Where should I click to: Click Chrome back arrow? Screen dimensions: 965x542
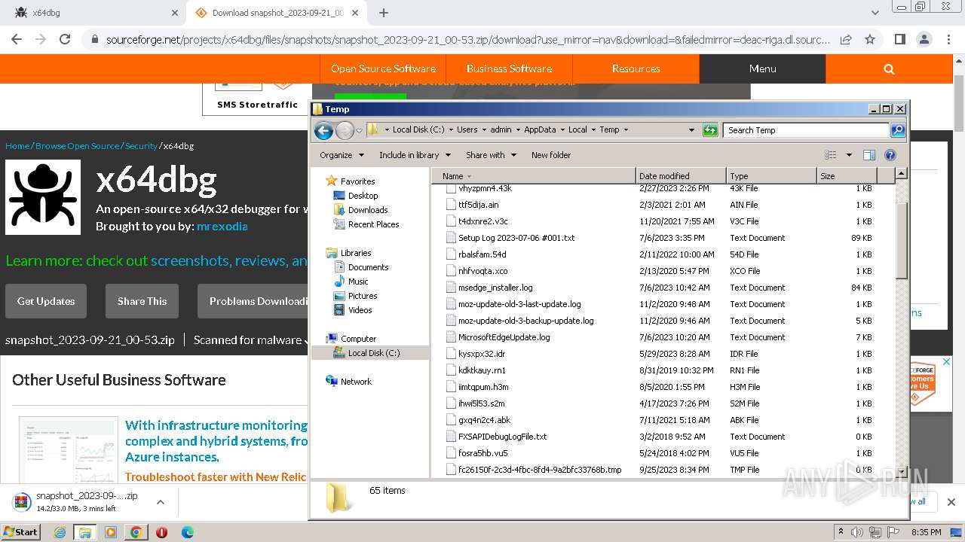(17, 39)
